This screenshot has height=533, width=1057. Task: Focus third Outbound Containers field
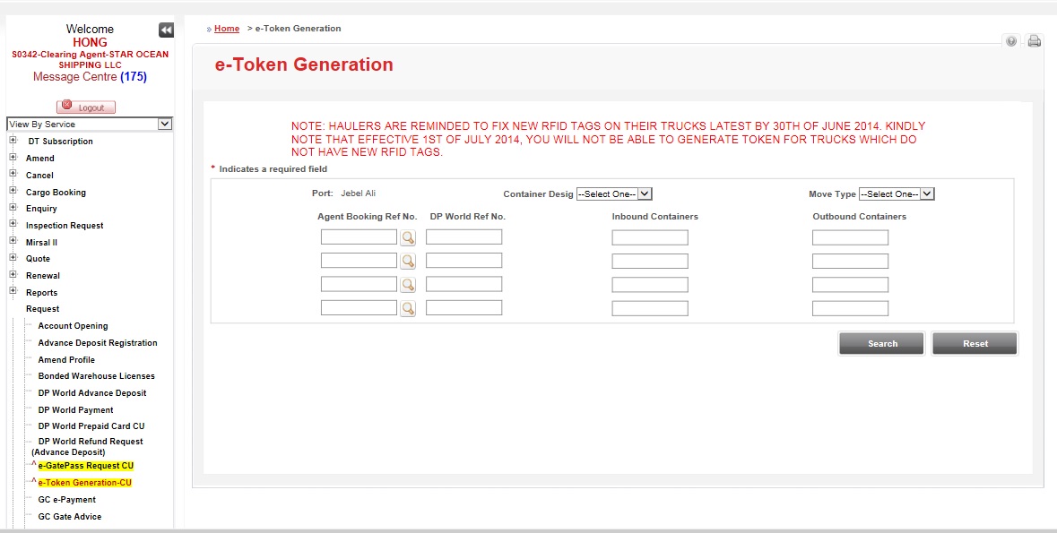tap(850, 285)
